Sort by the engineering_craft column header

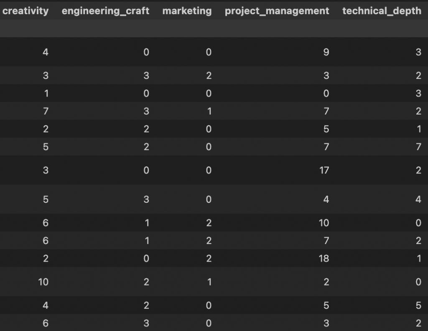tap(105, 11)
